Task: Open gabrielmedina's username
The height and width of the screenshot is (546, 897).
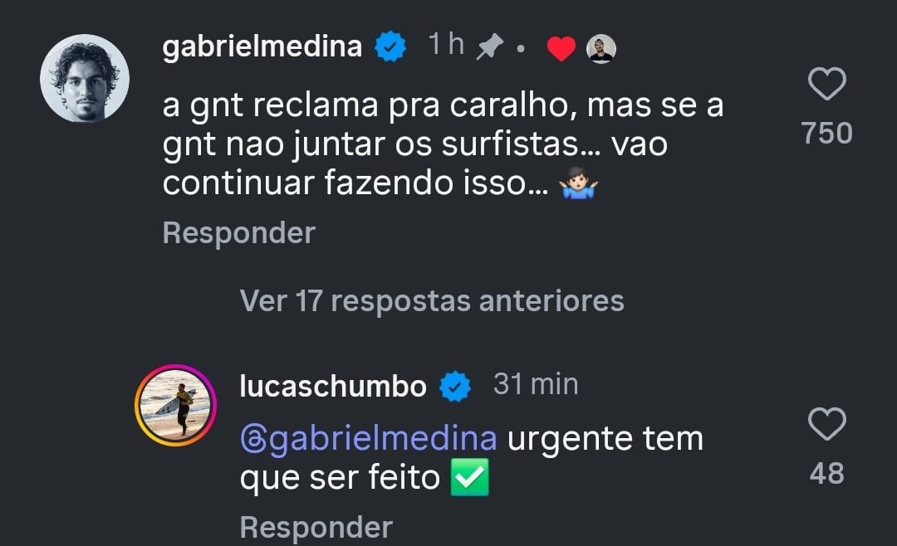Action: pyautogui.click(x=262, y=46)
